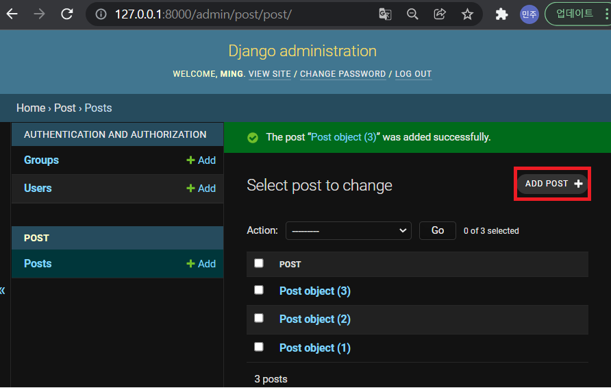Click the site info icon in address bar
611x388 pixels.
[x=101, y=14]
